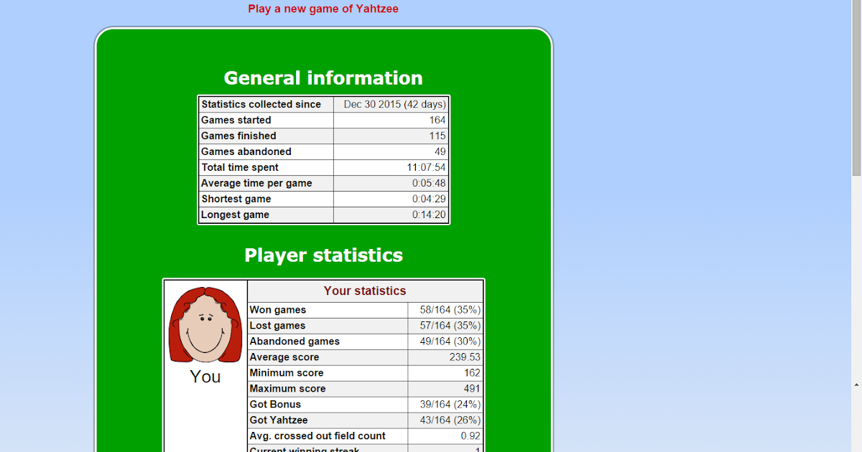Click the Got Bonus label

point(275,405)
